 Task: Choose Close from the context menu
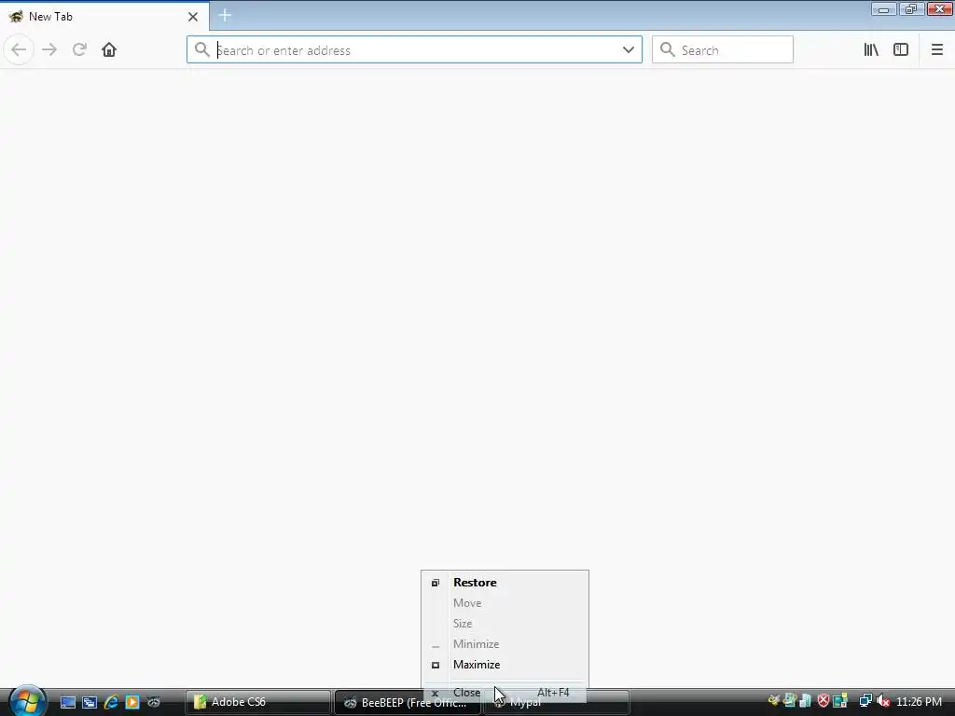pos(505,693)
